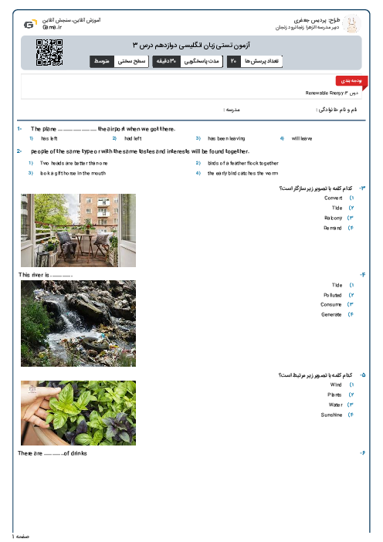The image size is (383, 542).
Task: Select option 'had left' for question 1
Action: pyautogui.click(x=133, y=139)
